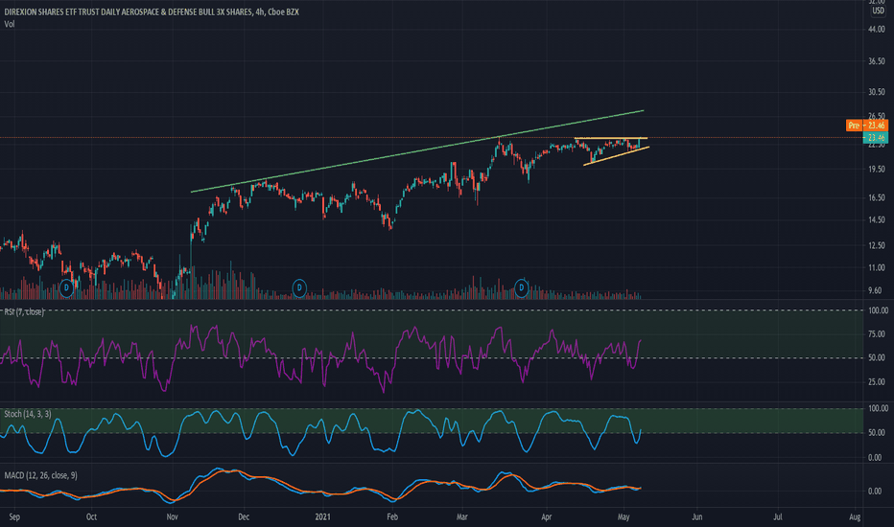
Task: Click the 25.00 level on RSI scale
Action: point(877,382)
